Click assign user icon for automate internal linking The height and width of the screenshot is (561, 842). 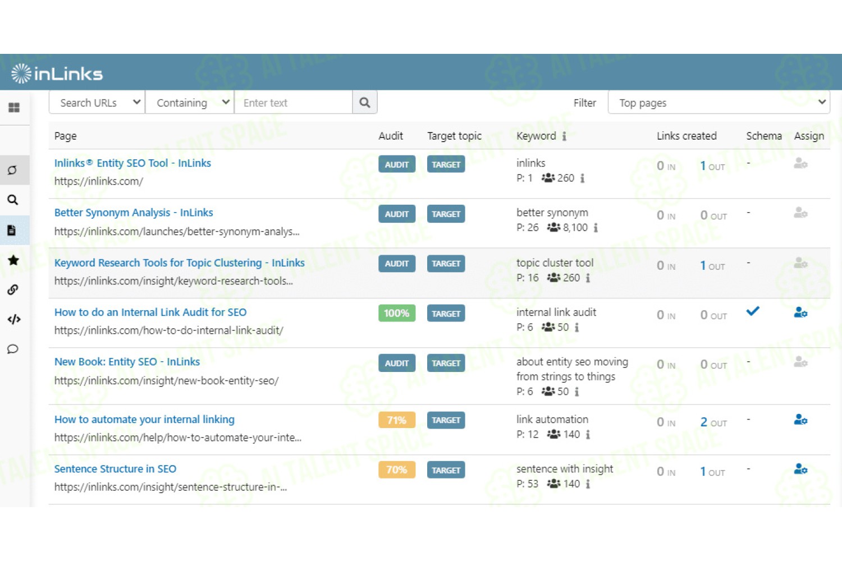click(800, 420)
